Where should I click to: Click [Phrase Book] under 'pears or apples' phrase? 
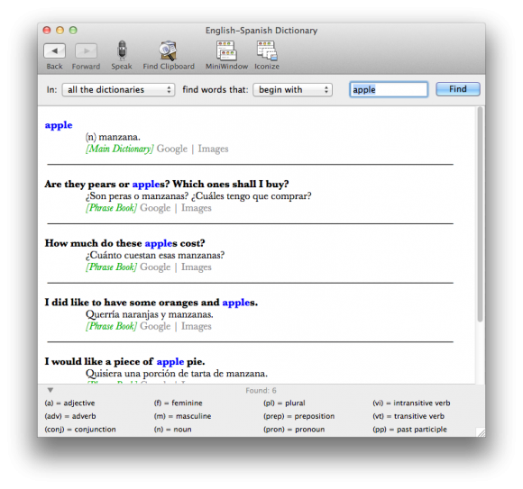(x=111, y=208)
